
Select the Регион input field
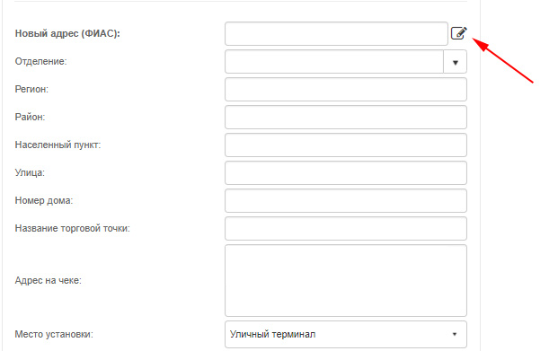point(346,89)
